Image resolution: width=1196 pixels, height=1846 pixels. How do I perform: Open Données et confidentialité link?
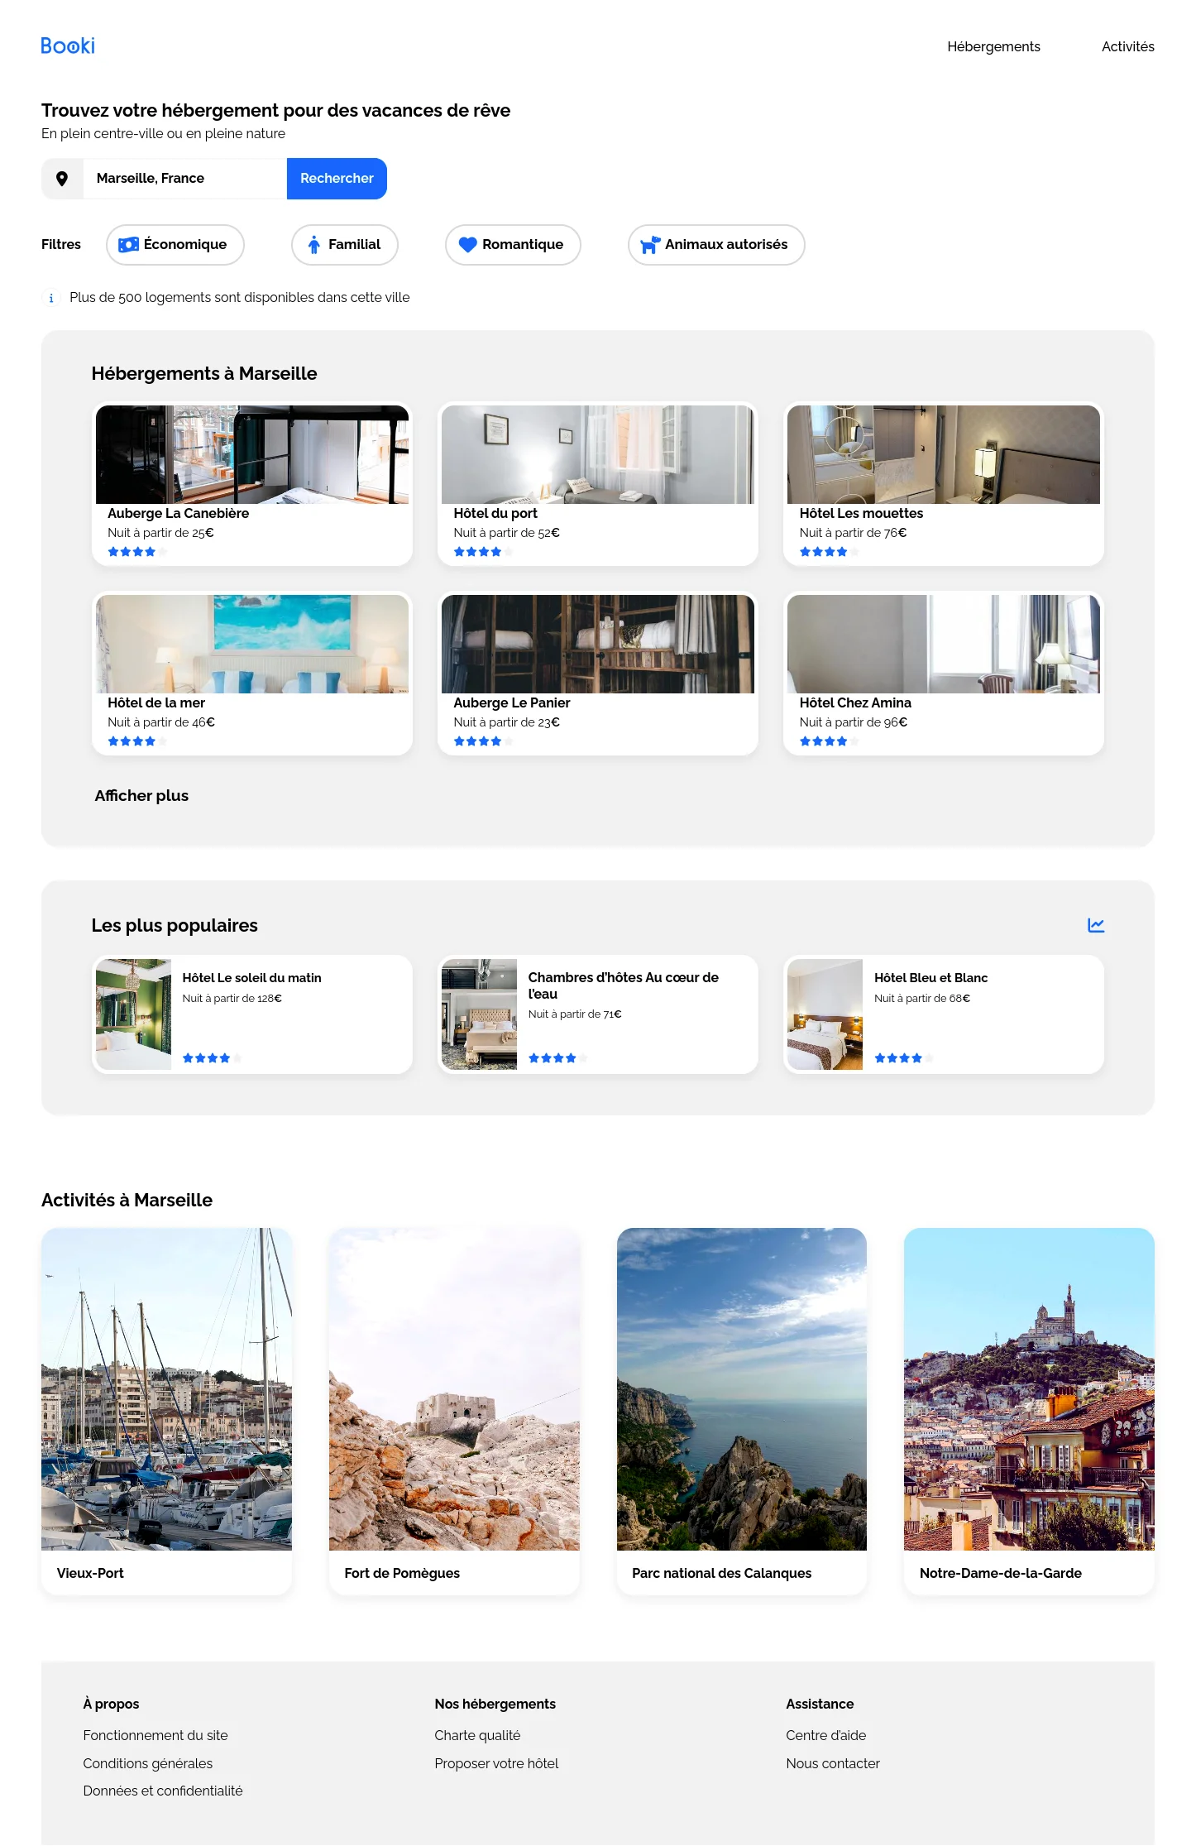pyautogui.click(x=163, y=1791)
